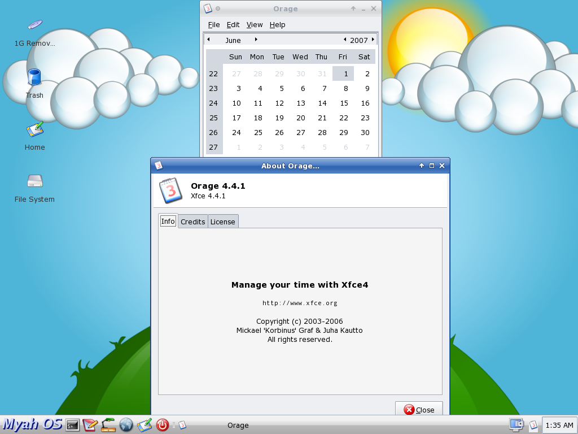The height and width of the screenshot is (434, 578).
Task: Click the Orage calendar logo in About dialog
Action: coord(170,190)
